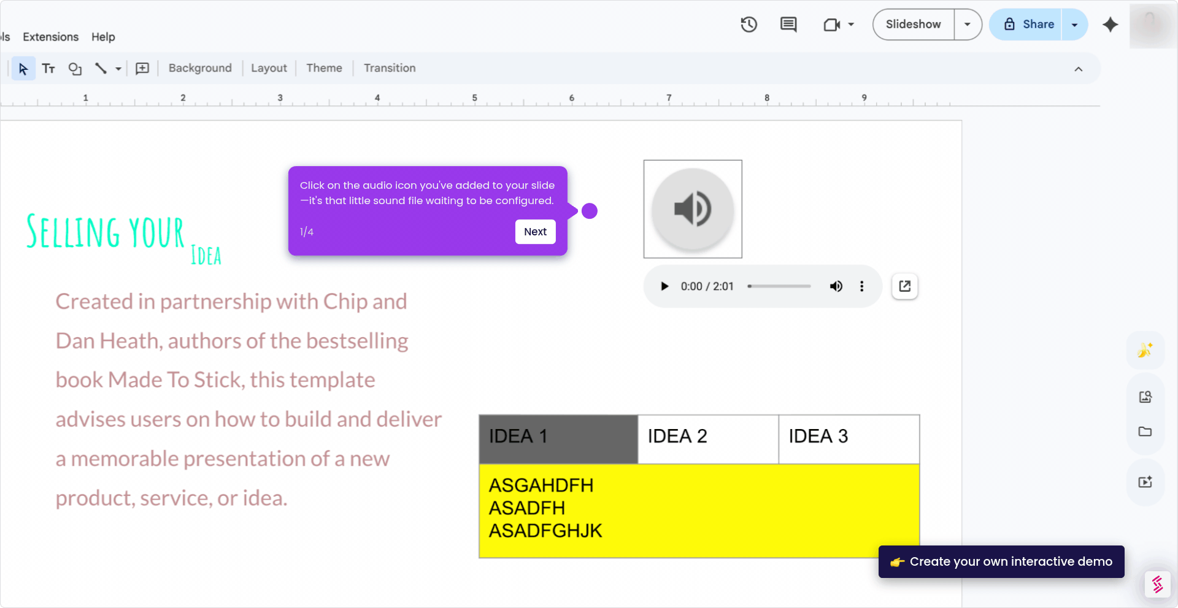The height and width of the screenshot is (608, 1178).
Task: Click the banana sparkle side panel icon
Action: coord(1145,350)
